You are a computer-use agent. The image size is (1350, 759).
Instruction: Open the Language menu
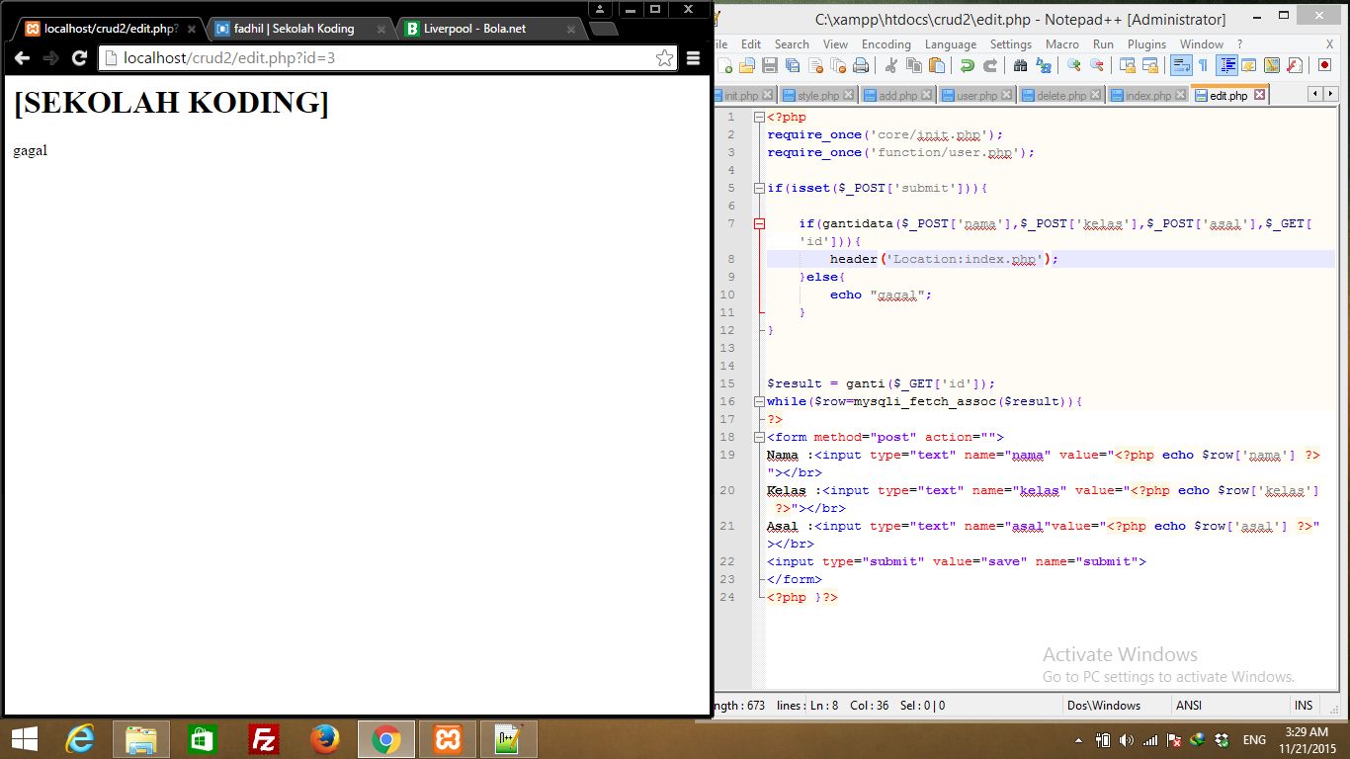[951, 44]
